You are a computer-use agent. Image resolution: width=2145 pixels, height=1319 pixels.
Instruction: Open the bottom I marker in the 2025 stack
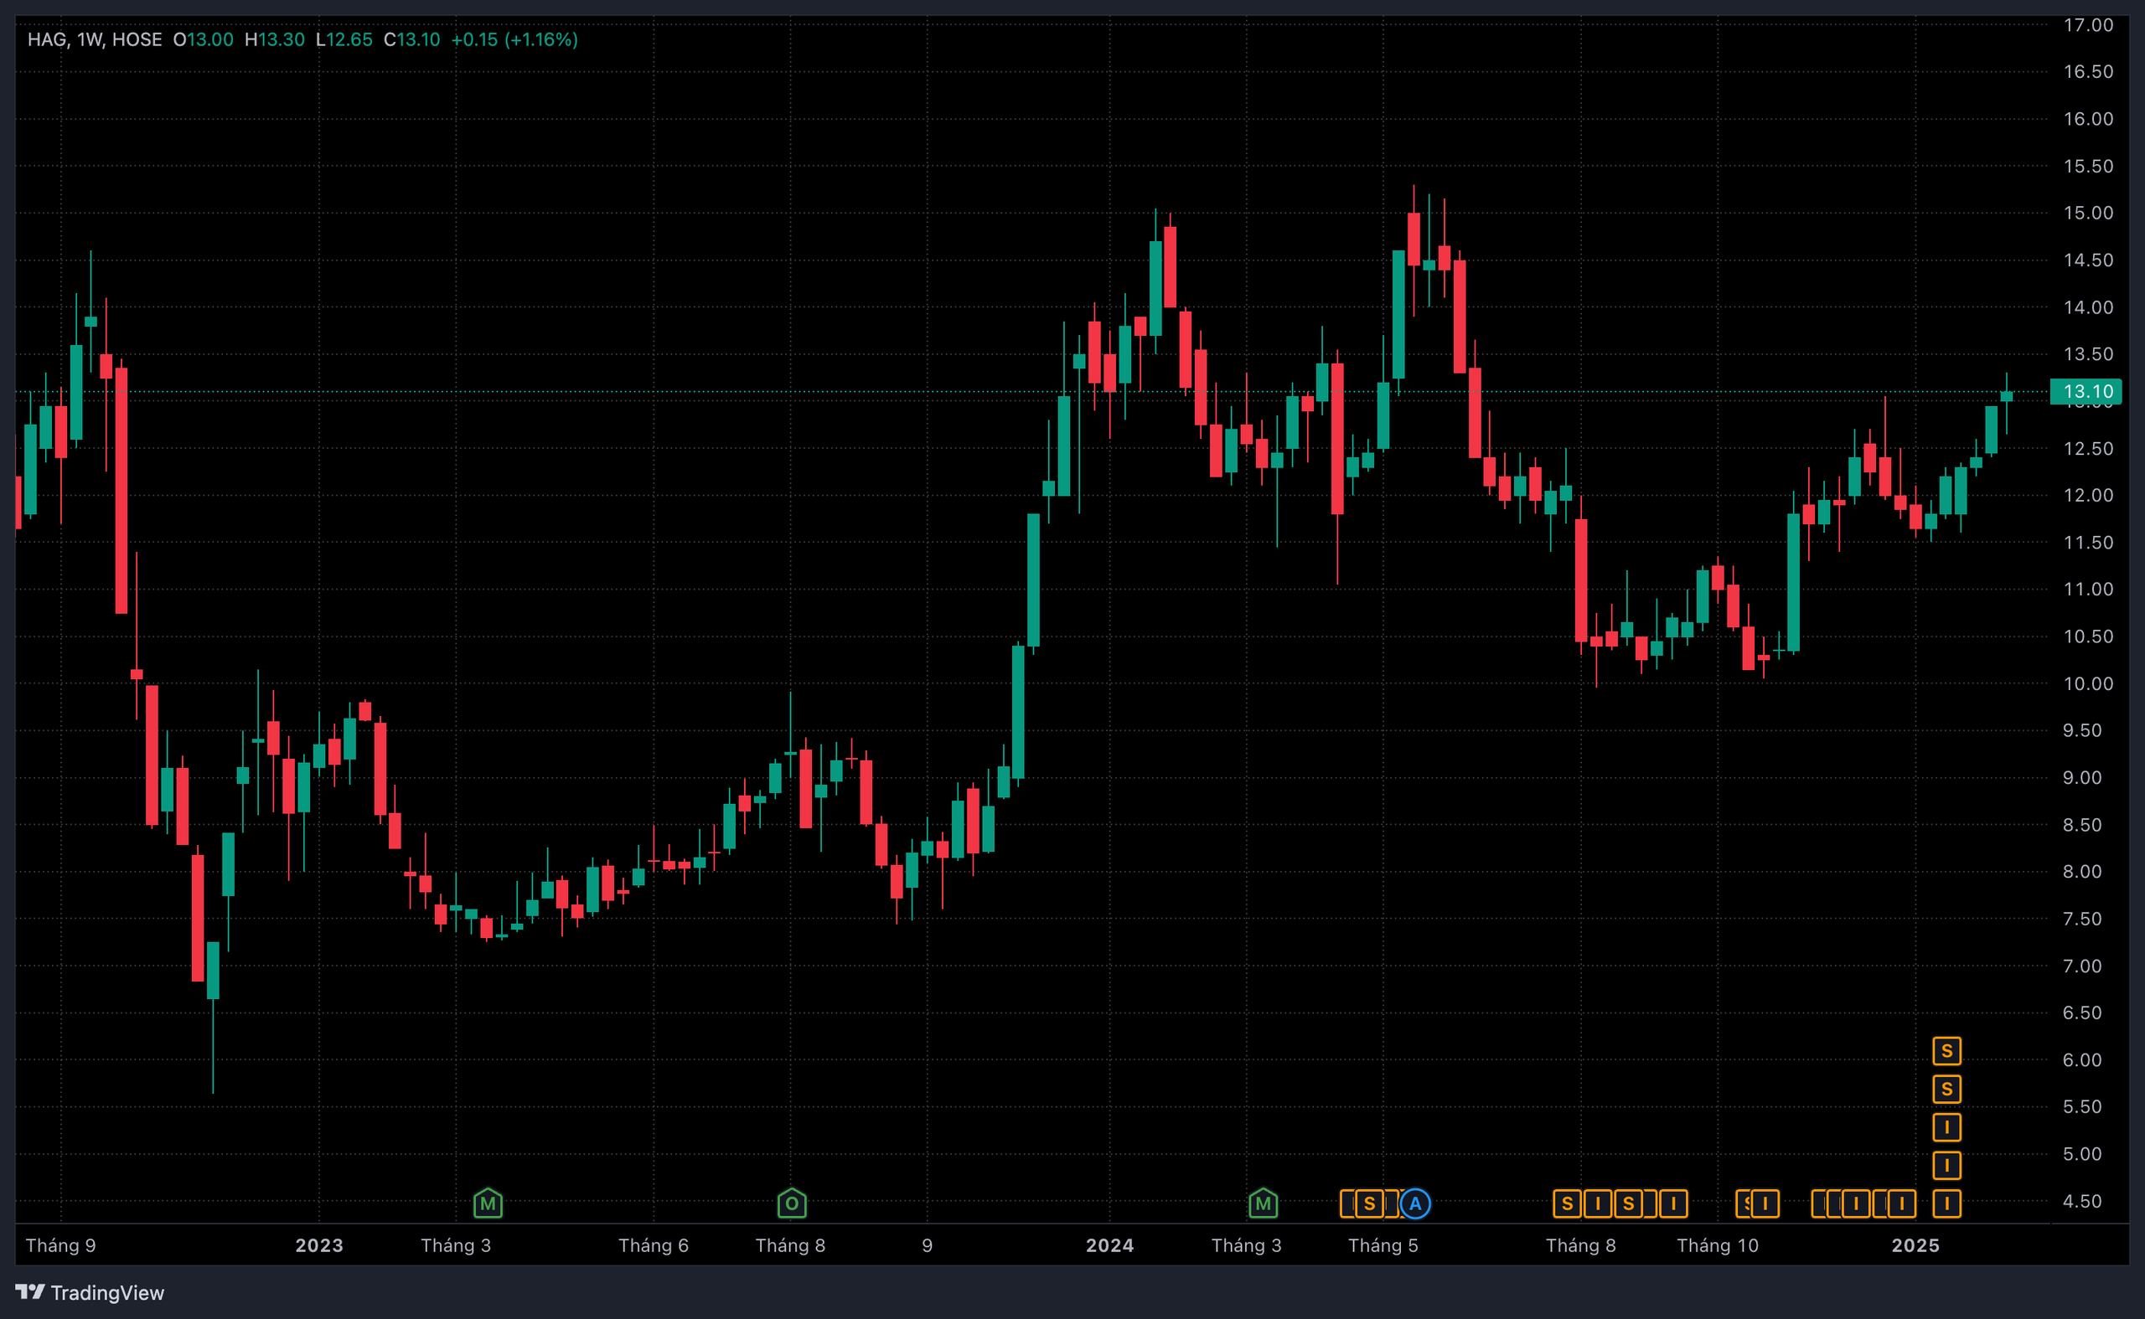1947,1204
